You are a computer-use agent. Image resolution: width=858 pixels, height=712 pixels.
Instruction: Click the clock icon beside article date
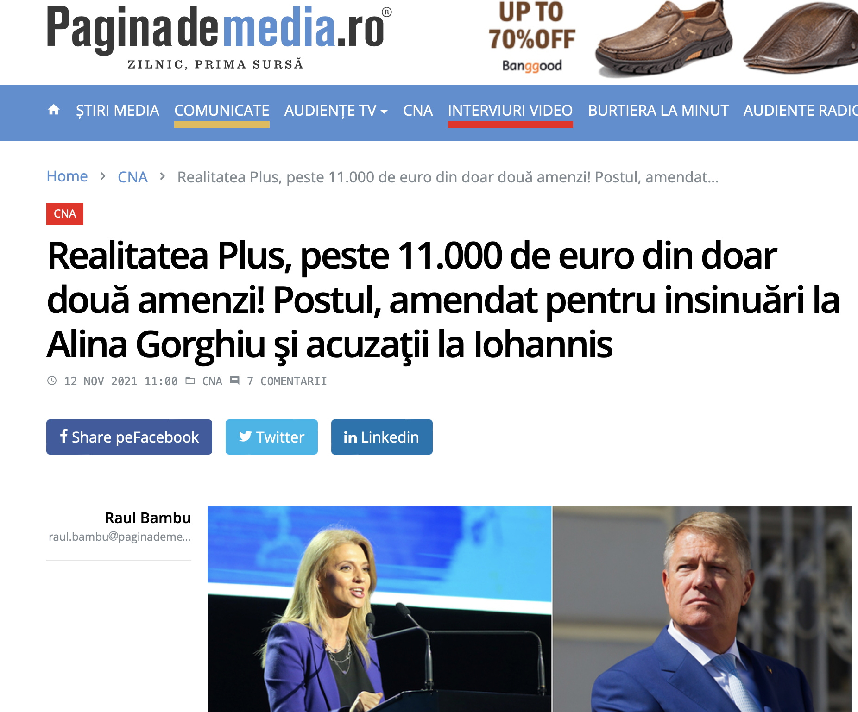(x=52, y=381)
